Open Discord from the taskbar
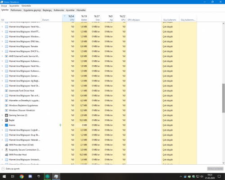 (x=30, y=176)
